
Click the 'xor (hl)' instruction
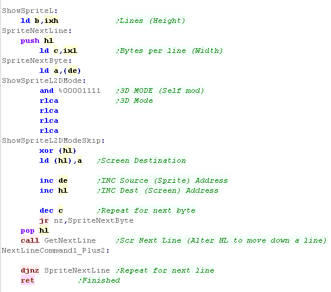tap(58, 150)
